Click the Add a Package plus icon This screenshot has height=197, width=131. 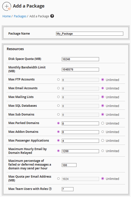(7, 6)
